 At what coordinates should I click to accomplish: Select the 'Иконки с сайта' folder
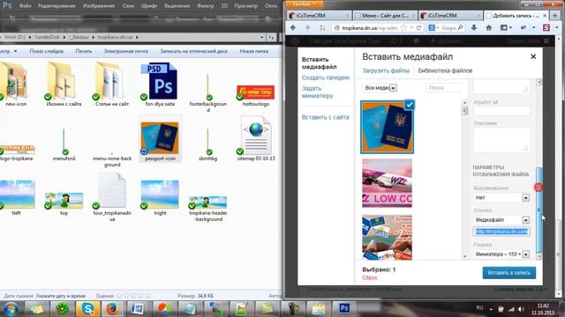(64, 85)
